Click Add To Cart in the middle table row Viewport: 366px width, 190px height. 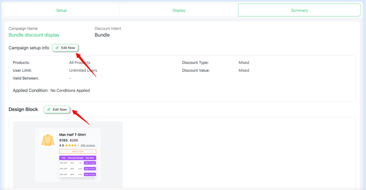pos(90,169)
